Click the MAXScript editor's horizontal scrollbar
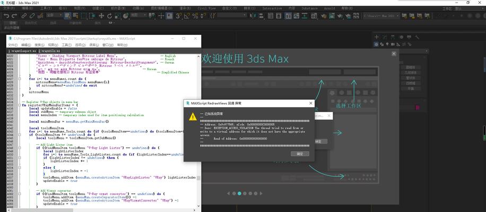 click(102, 210)
